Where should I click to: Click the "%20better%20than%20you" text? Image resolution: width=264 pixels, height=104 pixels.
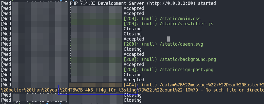[29, 90]
